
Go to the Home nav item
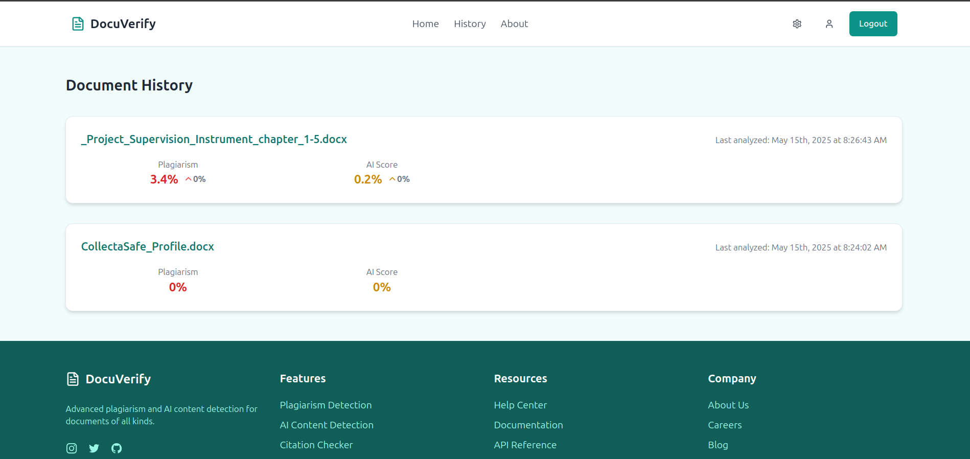point(425,24)
